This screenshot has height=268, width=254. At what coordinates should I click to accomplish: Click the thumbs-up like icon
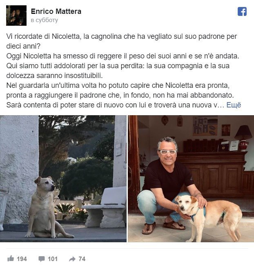11,259
